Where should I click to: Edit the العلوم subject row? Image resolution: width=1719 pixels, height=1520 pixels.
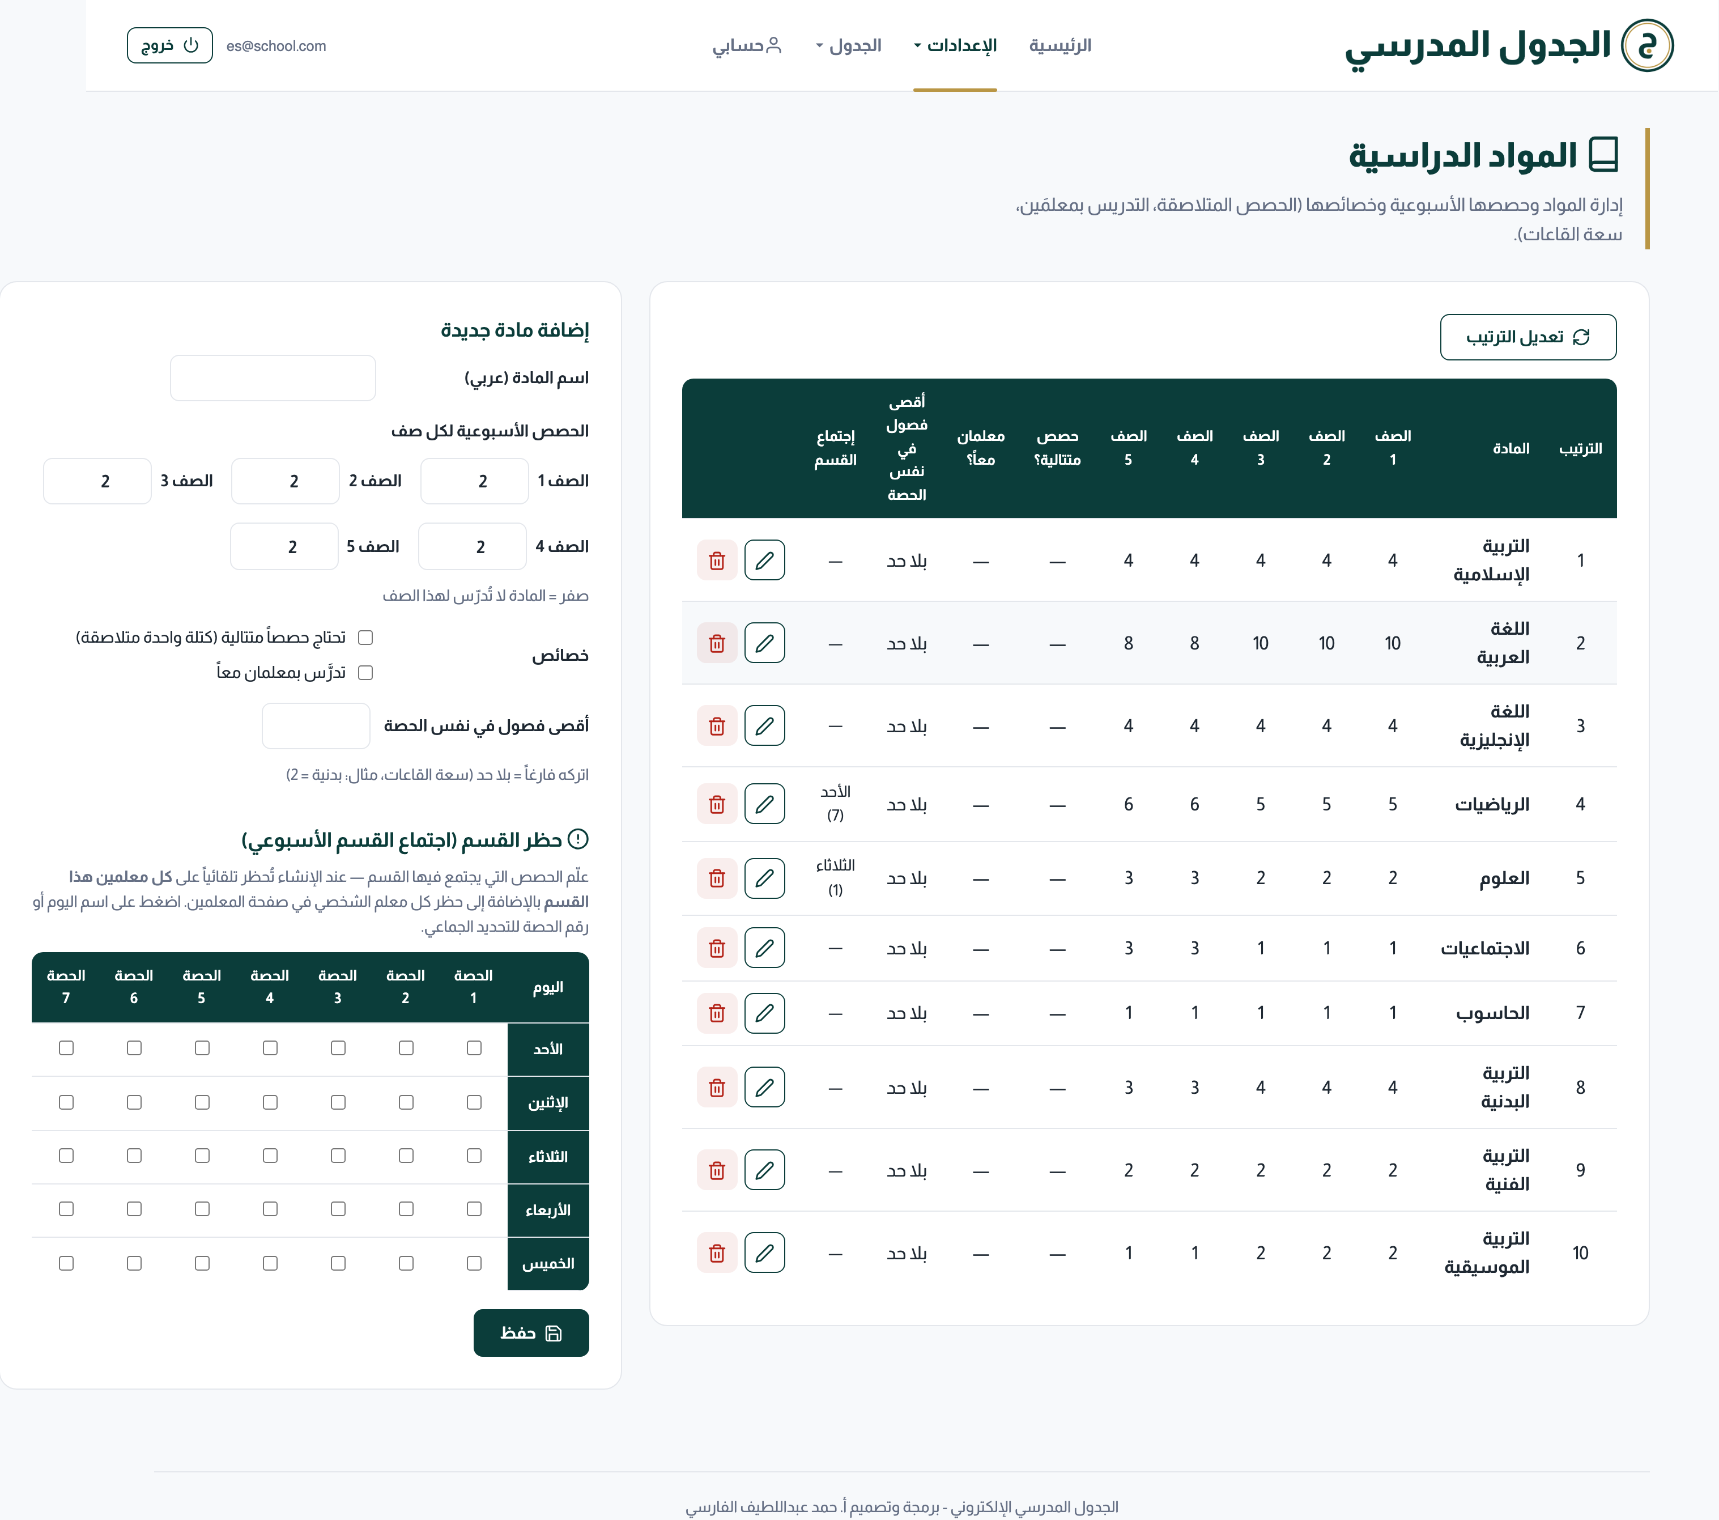[764, 878]
